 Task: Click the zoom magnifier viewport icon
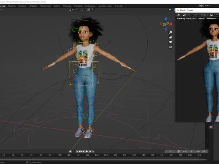171,32
